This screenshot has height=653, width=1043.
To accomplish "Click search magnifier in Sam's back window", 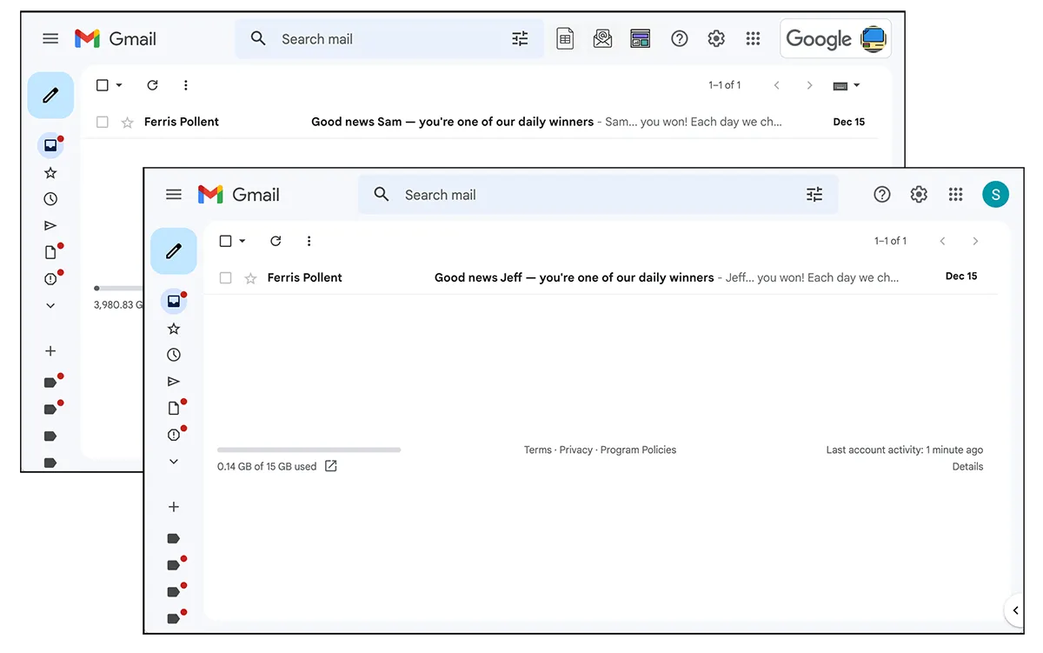I will coord(258,39).
